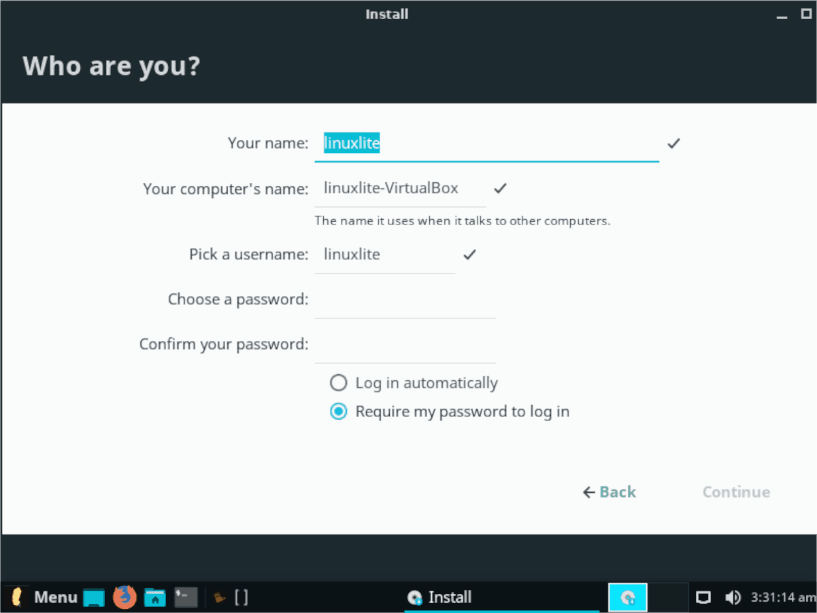The height and width of the screenshot is (613, 817).
Task: Click the clock showing 3:31:14 am
Action: point(782,598)
